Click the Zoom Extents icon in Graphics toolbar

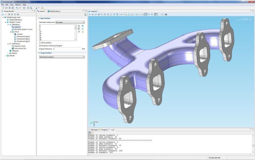(117, 14)
